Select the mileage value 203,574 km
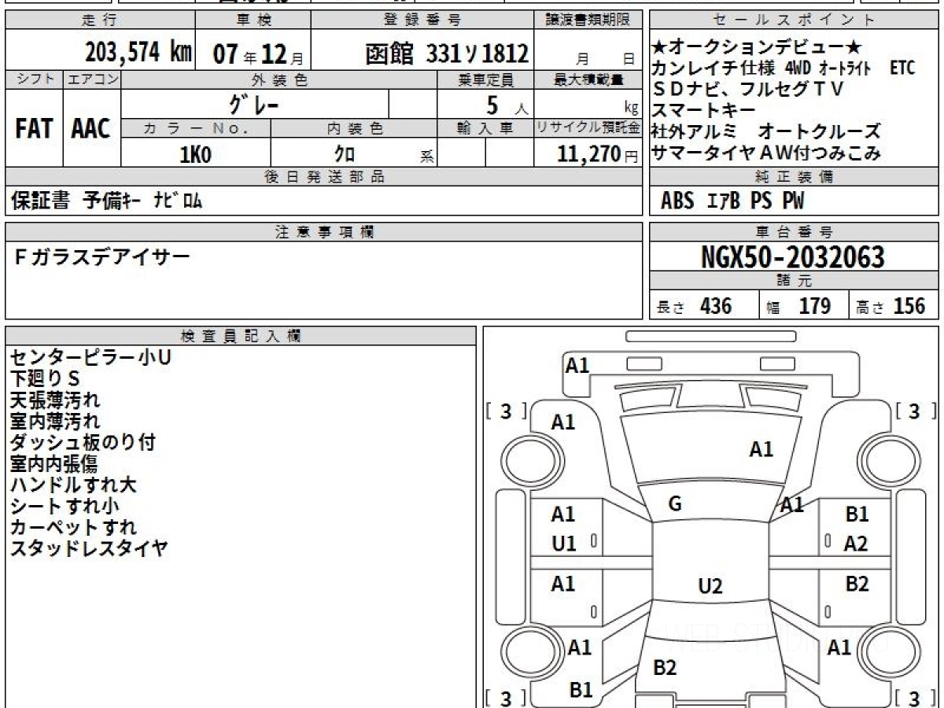 (x=138, y=53)
